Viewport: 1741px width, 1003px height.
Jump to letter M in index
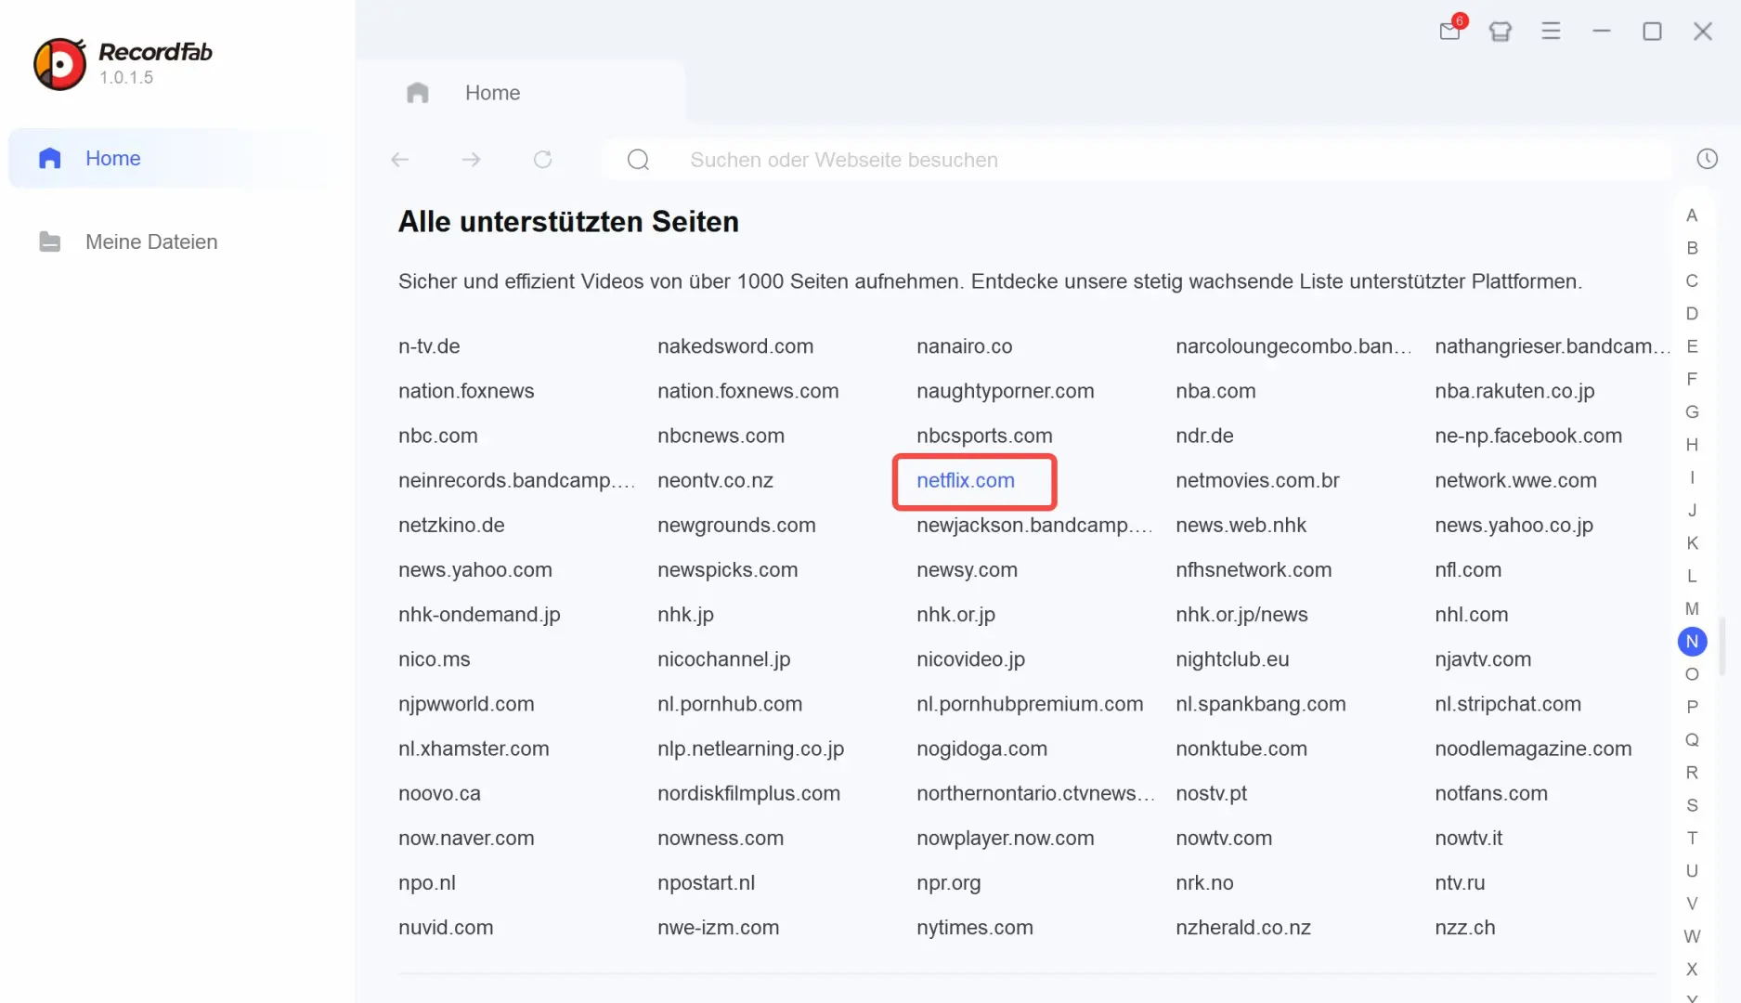(x=1692, y=608)
